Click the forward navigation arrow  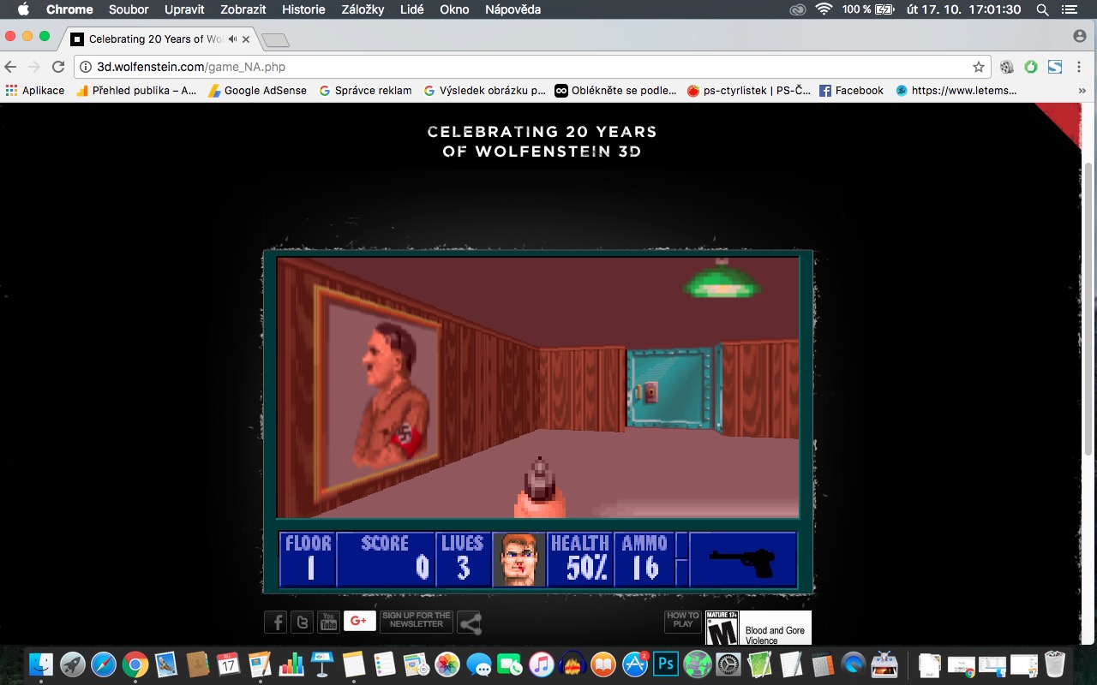(x=34, y=67)
